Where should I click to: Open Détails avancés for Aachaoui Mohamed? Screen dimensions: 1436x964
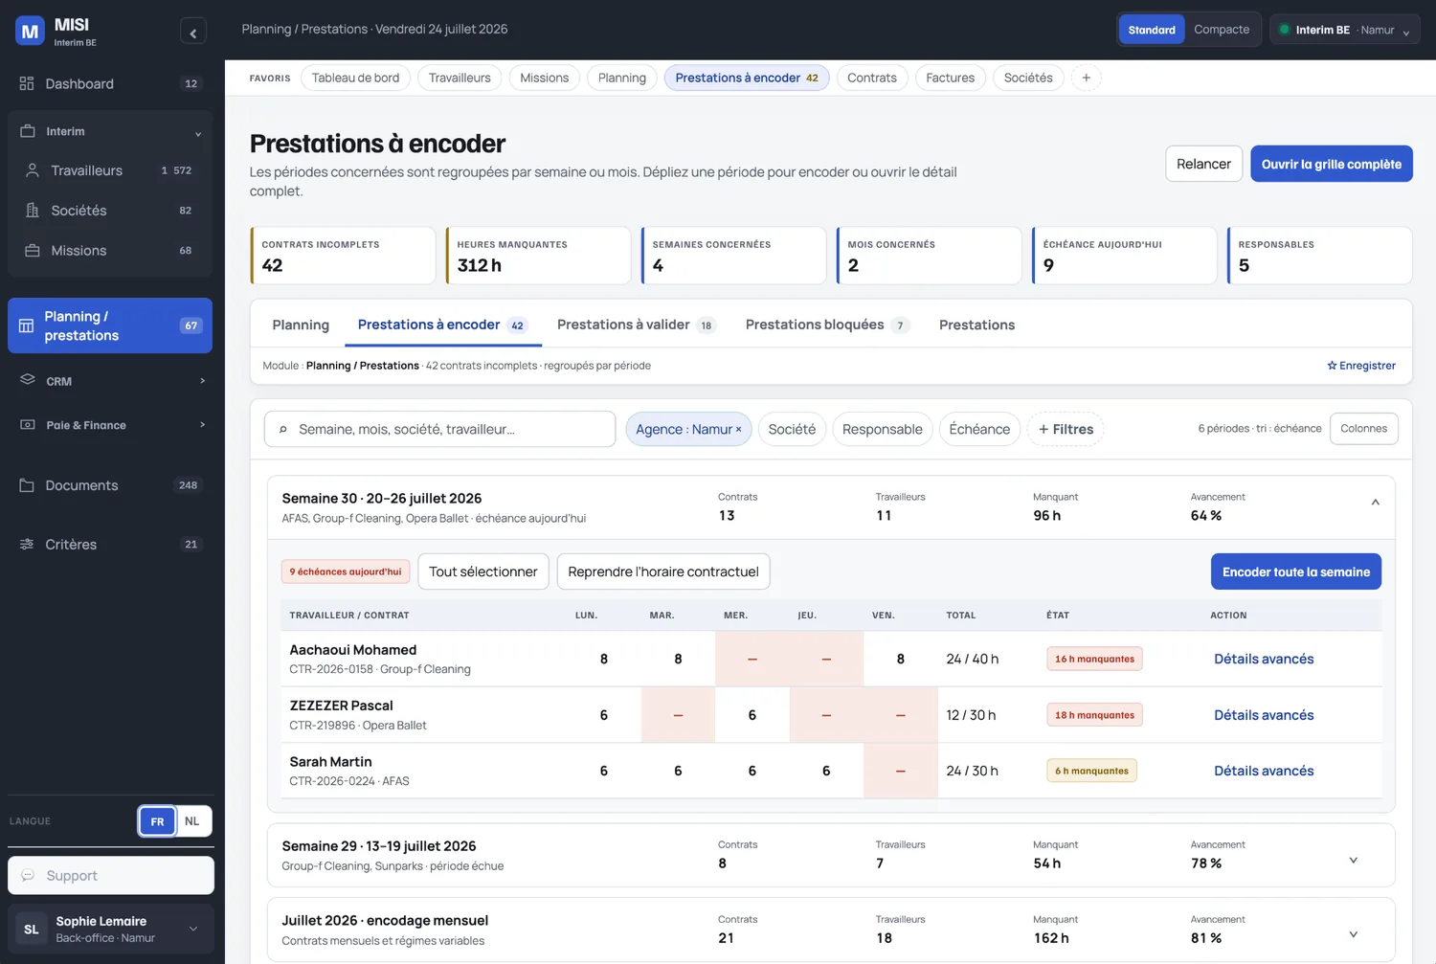pyautogui.click(x=1264, y=659)
